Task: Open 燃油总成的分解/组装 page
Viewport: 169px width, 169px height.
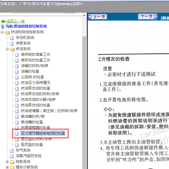Action: pos(38,99)
